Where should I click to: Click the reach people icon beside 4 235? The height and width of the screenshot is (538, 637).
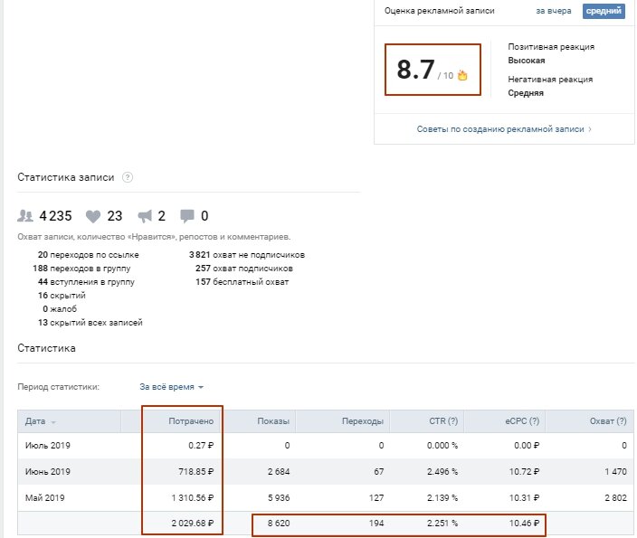[x=25, y=215]
